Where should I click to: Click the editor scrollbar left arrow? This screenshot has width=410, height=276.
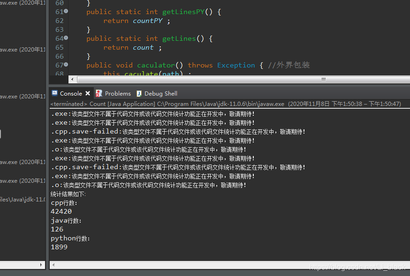coord(72,79)
